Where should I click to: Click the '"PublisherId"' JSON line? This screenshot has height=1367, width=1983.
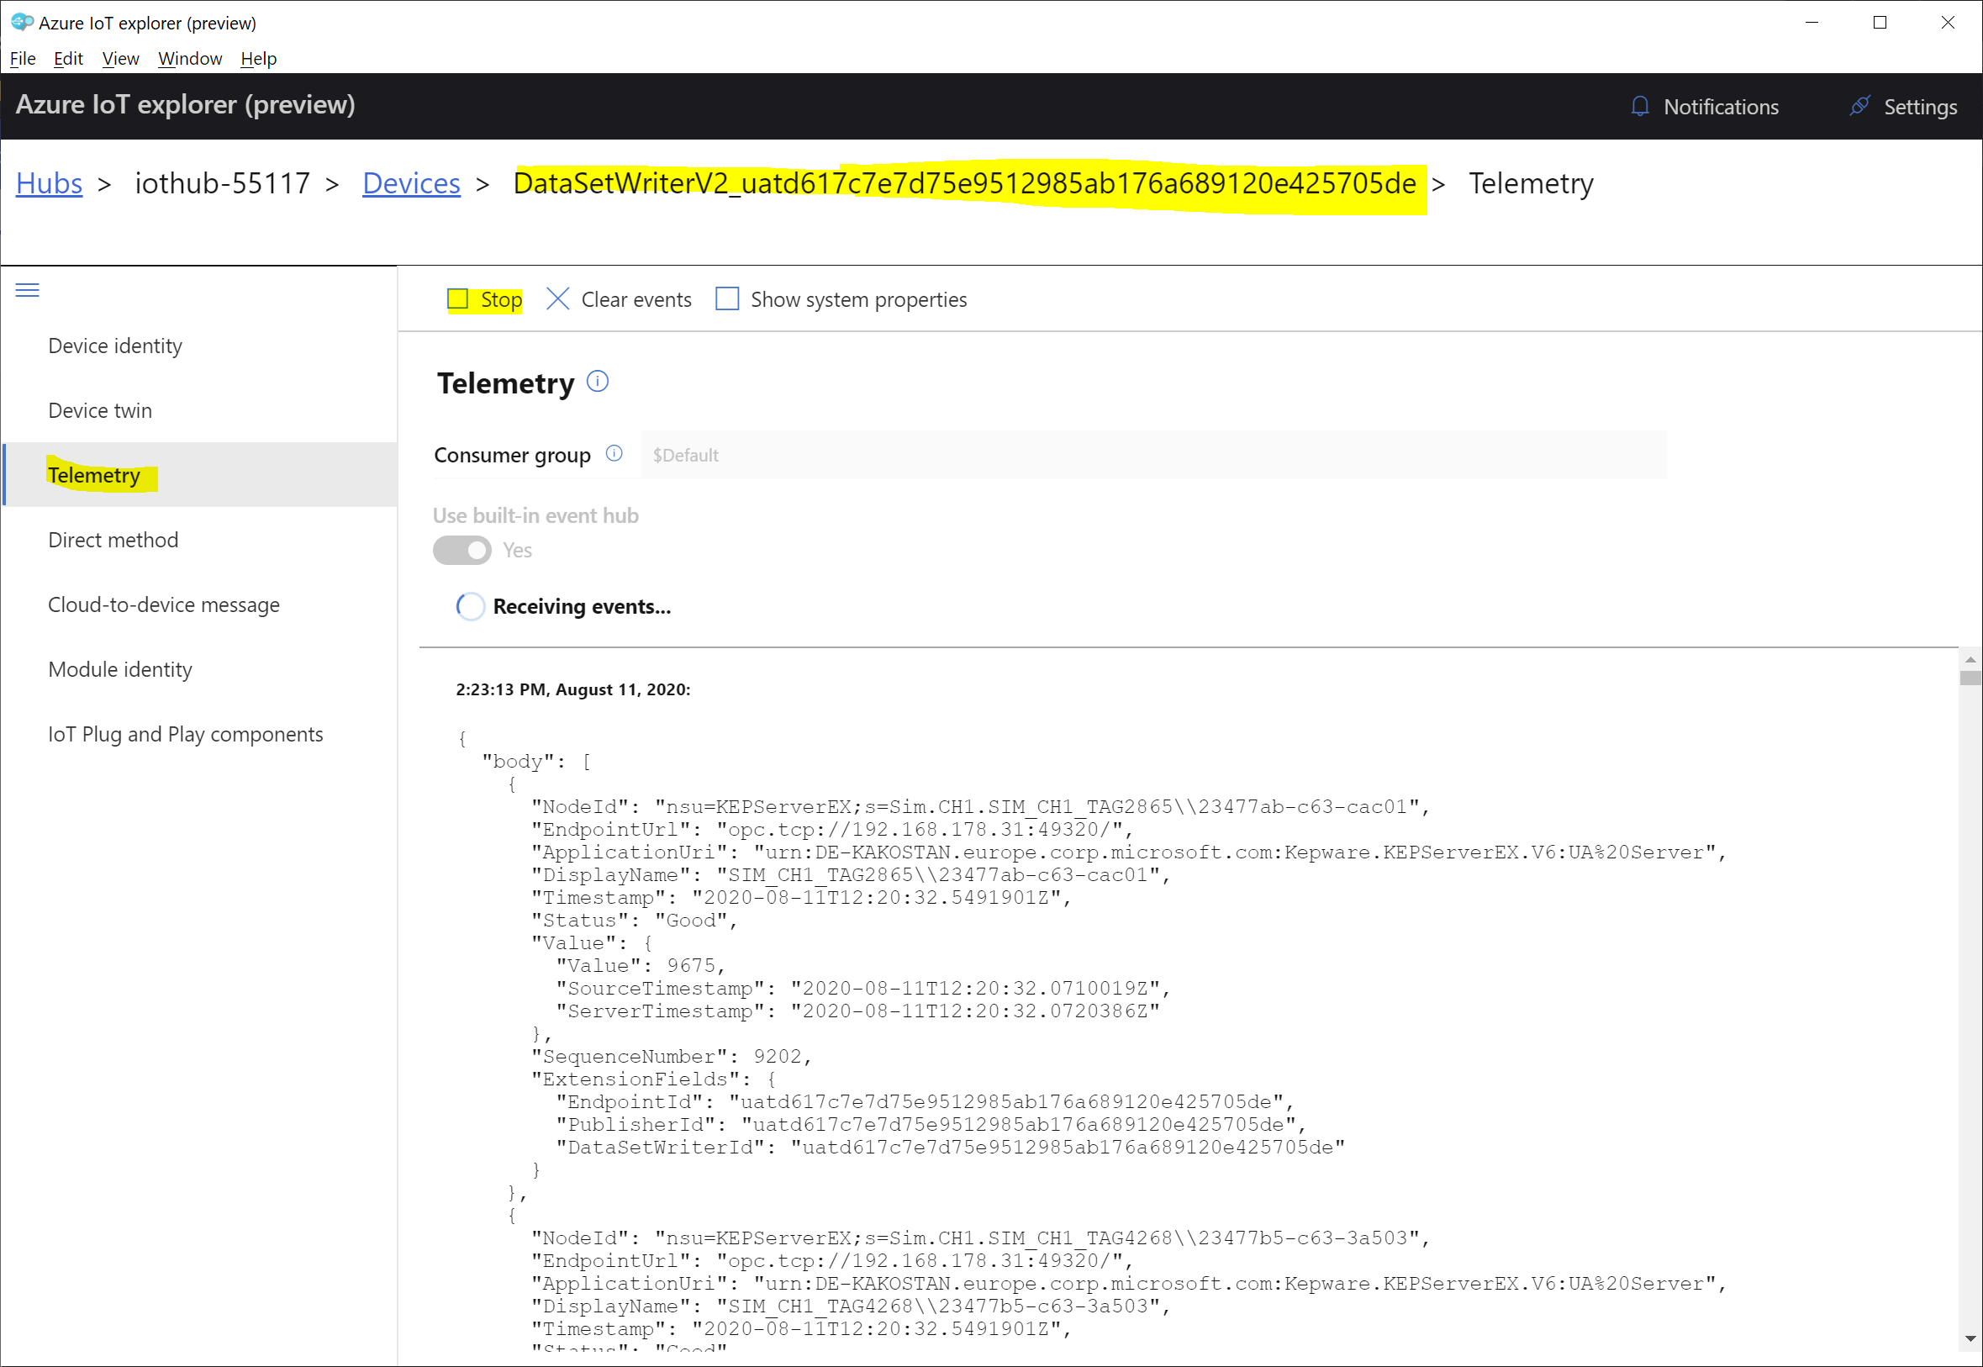pos(931,1125)
